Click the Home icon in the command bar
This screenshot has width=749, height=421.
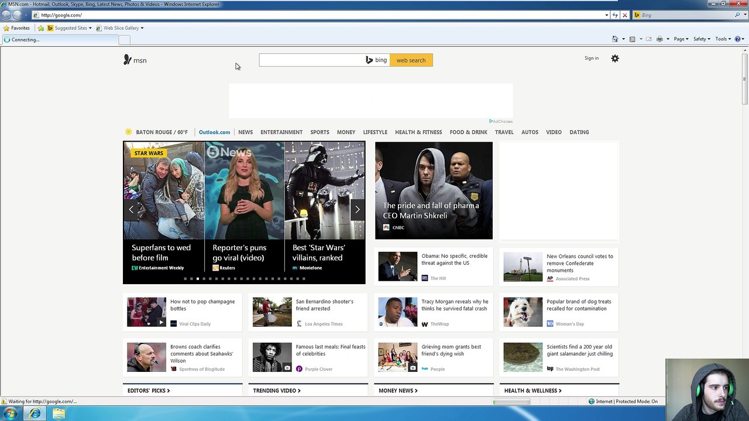pyautogui.click(x=614, y=39)
